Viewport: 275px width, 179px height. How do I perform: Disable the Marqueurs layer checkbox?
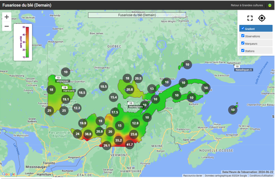(242, 43)
